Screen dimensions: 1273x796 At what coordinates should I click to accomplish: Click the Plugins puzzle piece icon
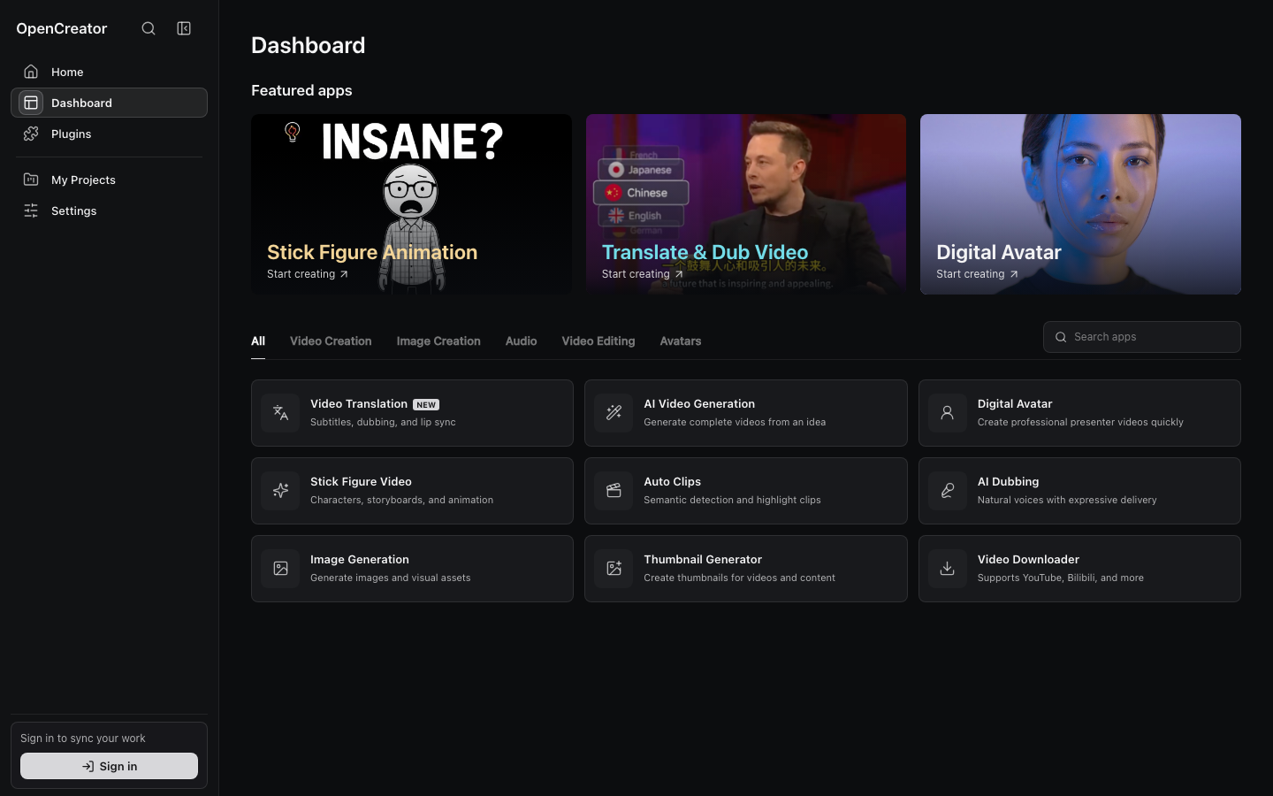click(31, 134)
